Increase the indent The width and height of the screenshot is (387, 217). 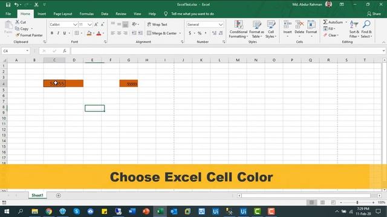pyautogui.click(x=140, y=33)
